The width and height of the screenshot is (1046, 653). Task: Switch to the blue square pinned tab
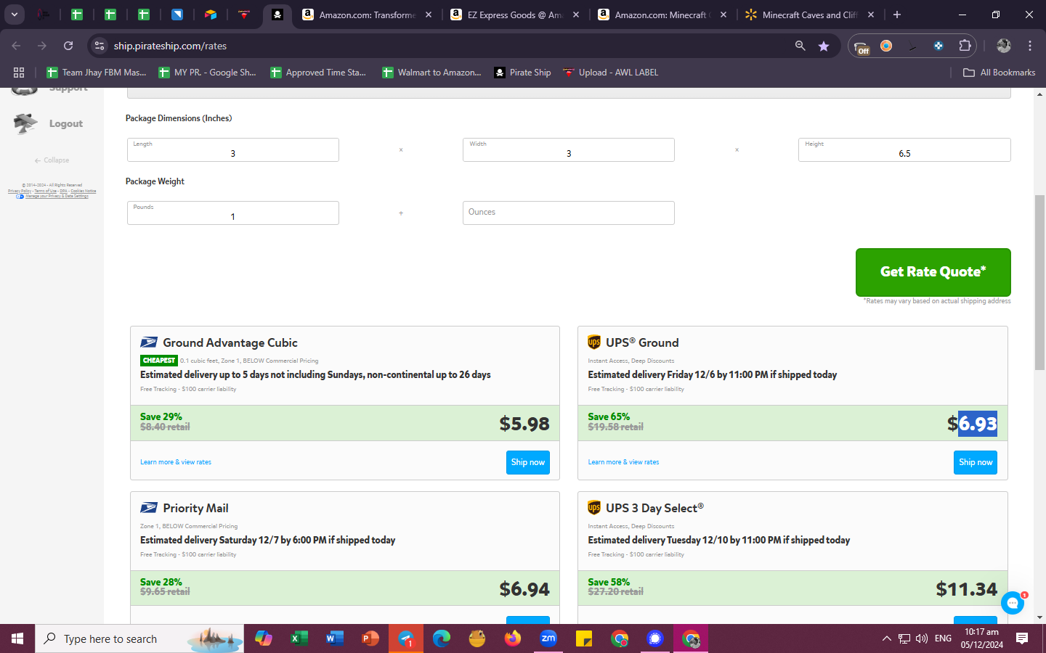pos(177,15)
